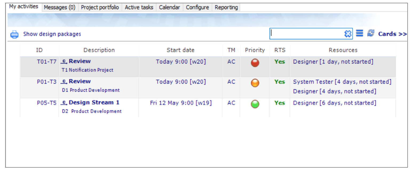Open the T1 Notification Project link

88,70
